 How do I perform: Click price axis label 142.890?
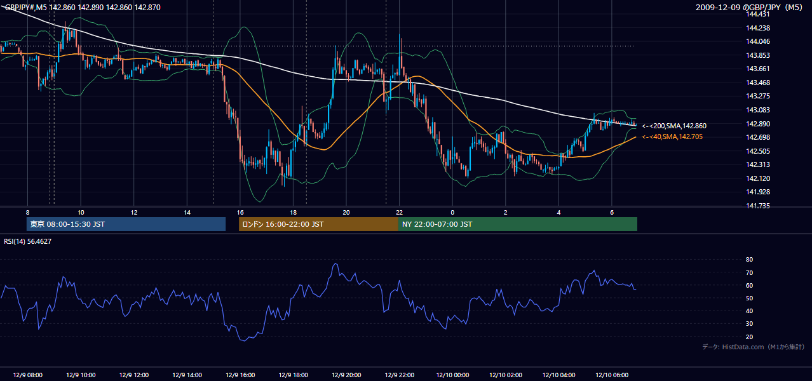point(757,123)
